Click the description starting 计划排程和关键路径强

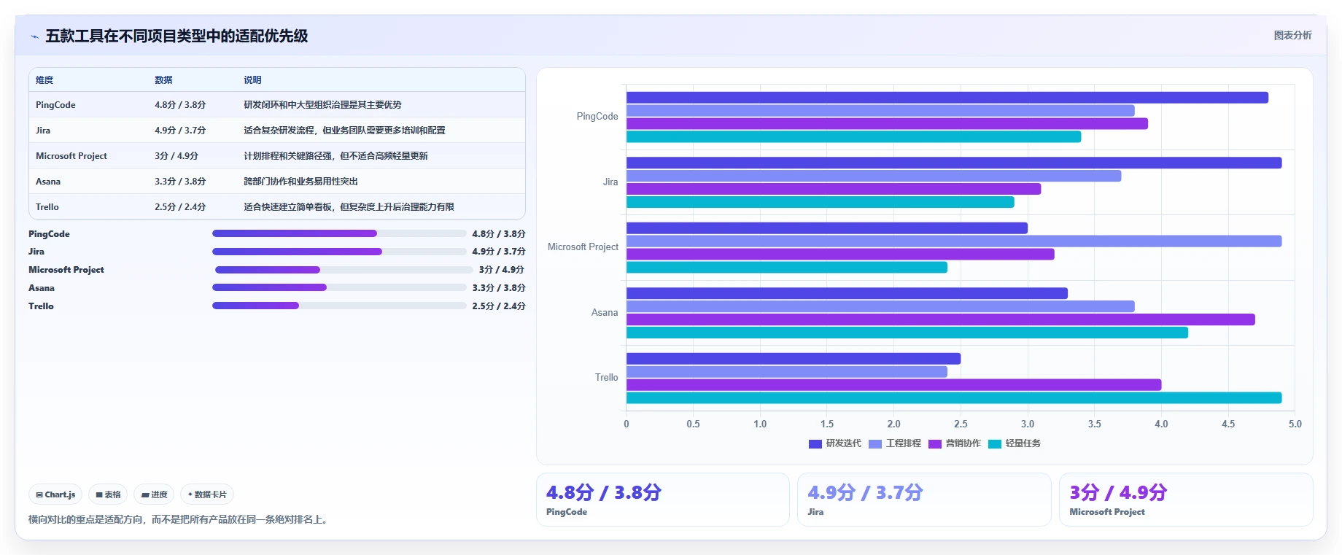(x=335, y=156)
